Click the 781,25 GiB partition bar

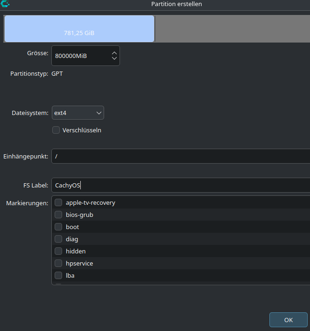[79, 29]
